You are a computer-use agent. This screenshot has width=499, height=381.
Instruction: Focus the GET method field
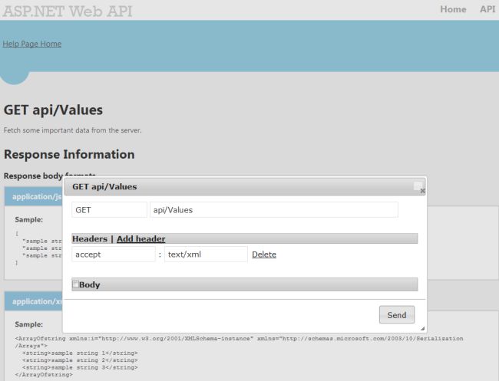tap(109, 210)
